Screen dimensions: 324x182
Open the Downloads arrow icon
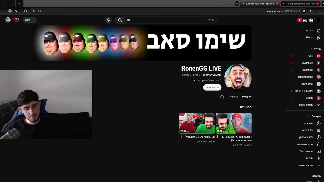click(x=319, y=158)
